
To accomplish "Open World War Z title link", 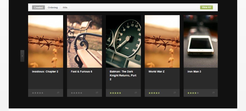I will [157, 72].
